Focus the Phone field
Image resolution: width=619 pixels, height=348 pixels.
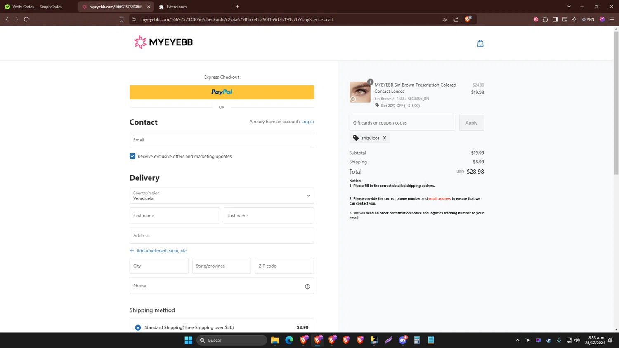(222, 286)
